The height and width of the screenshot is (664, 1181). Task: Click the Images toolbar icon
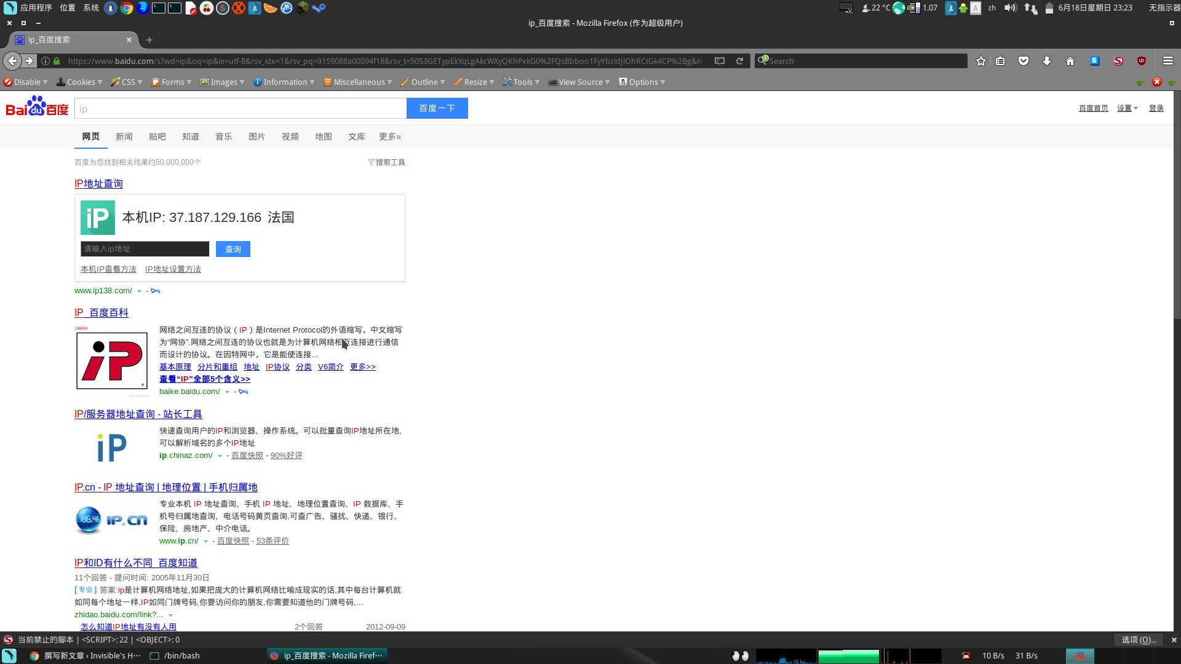click(204, 81)
